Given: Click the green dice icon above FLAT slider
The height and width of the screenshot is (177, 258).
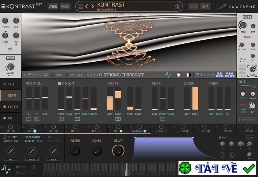Looking at the screenshot, I should [x=70, y=83].
